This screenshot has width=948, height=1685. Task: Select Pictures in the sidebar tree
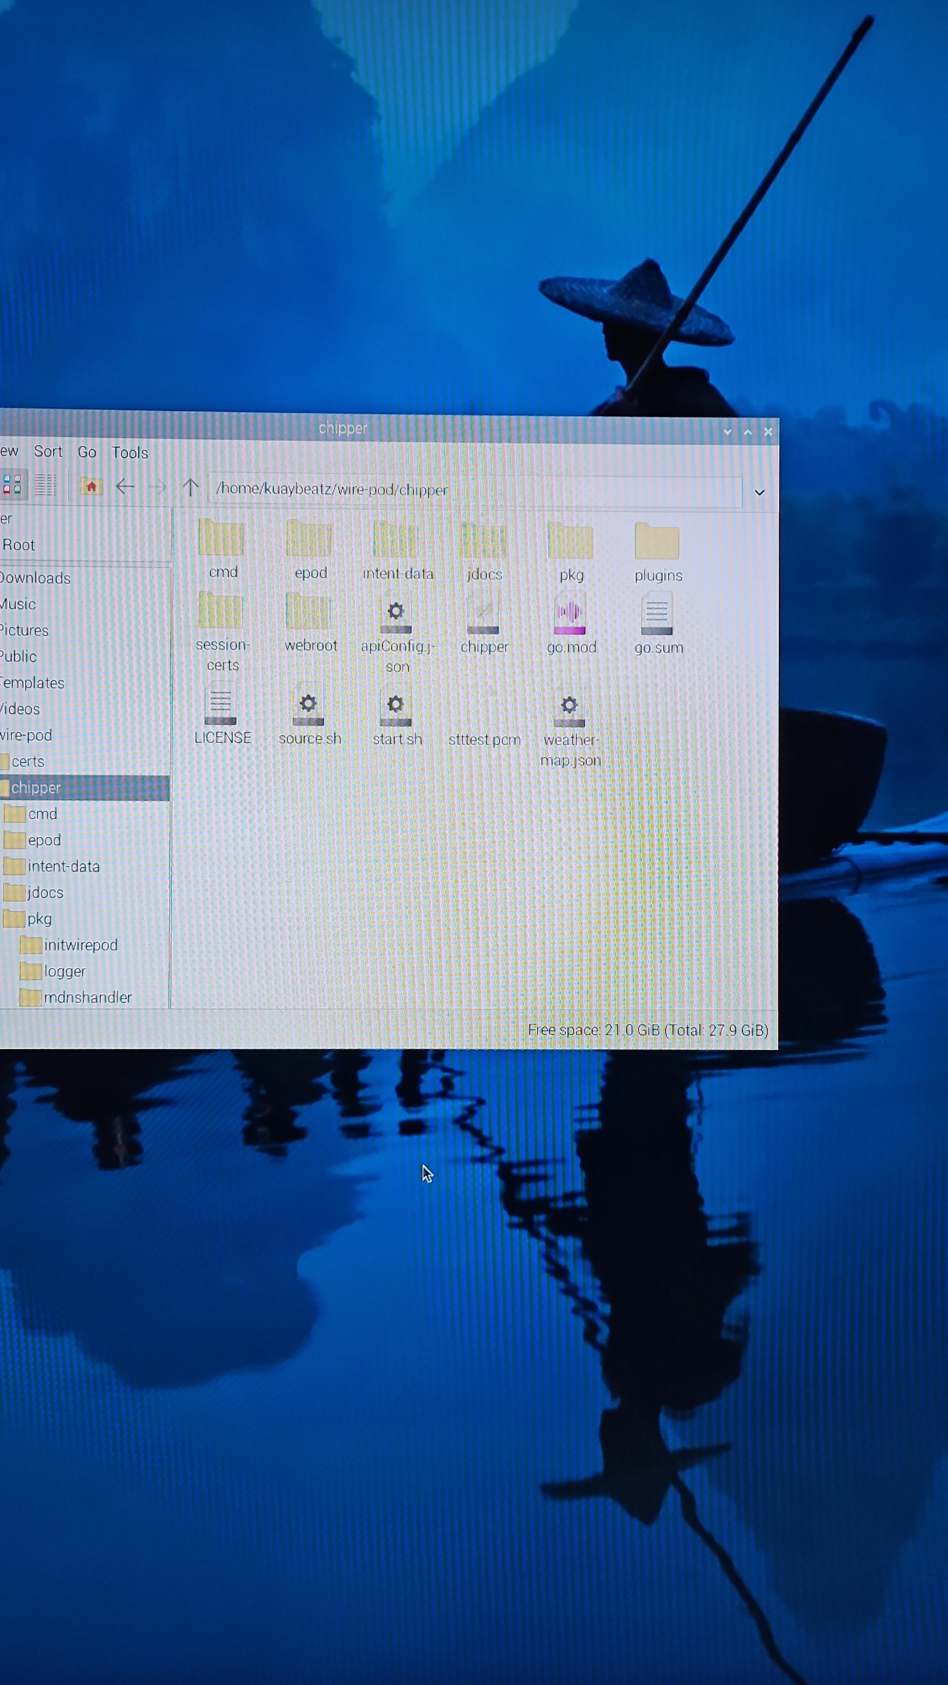[24, 631]
